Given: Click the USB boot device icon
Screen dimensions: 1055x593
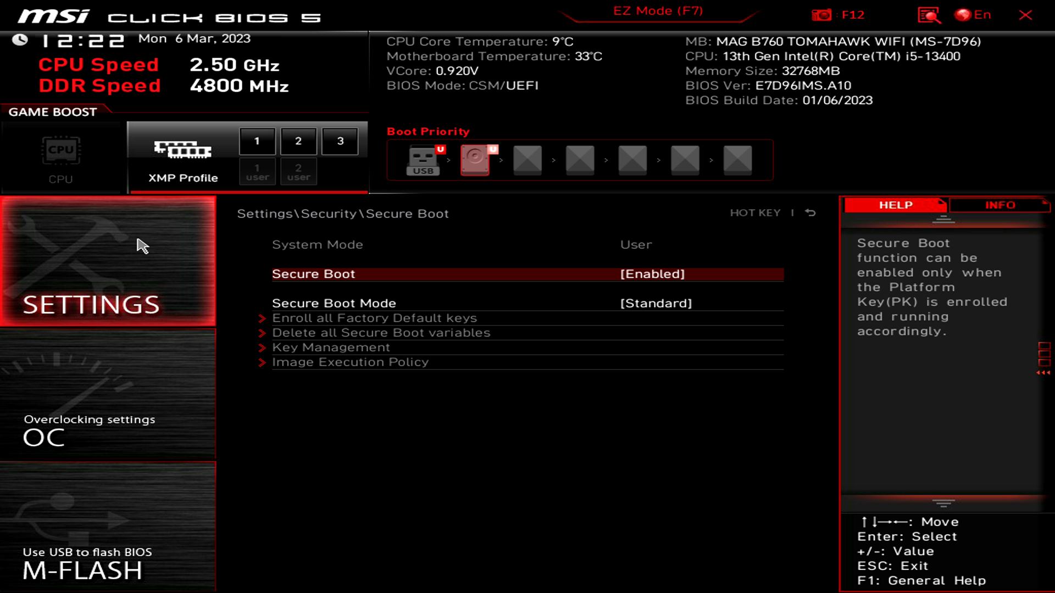Looking at the screenshot, I should 423,159.
